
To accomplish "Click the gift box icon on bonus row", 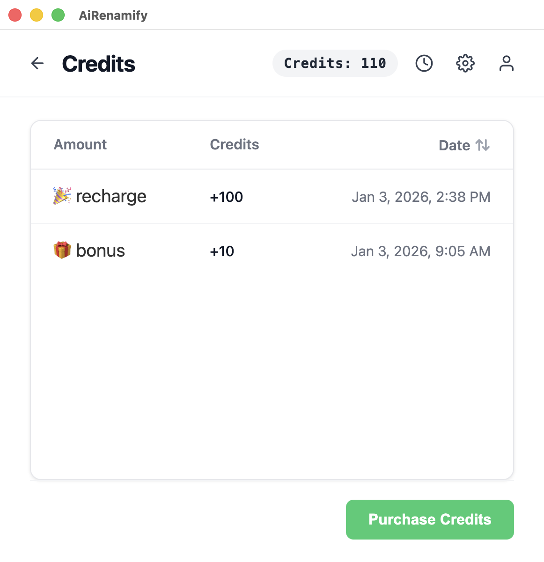I will (62, 251).
